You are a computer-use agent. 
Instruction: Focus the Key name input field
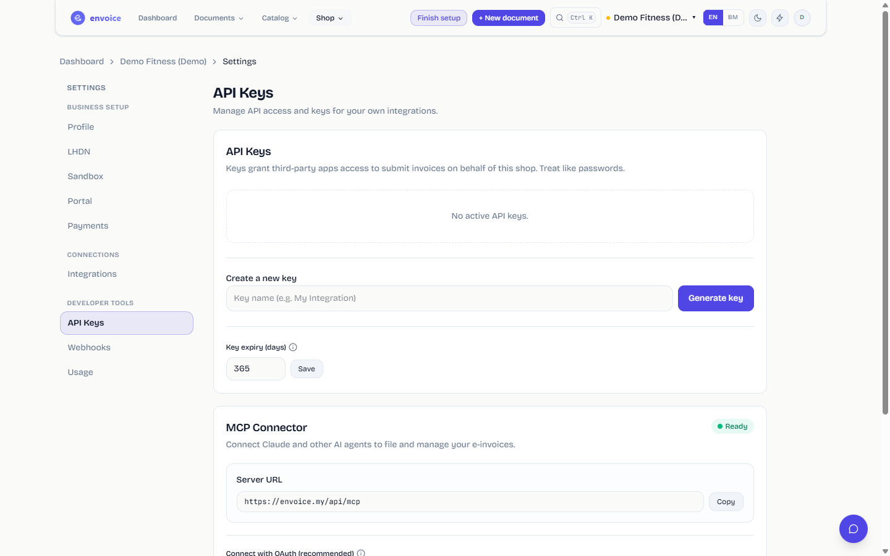click(x=449, y=298)
